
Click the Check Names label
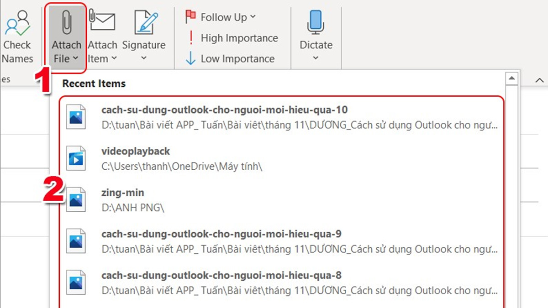pos(17,52)
